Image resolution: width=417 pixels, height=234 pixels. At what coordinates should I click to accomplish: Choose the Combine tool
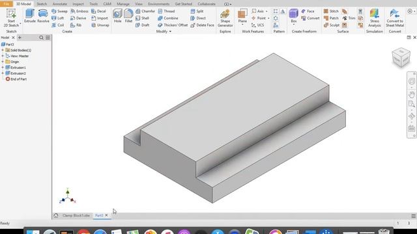(168, 18)
